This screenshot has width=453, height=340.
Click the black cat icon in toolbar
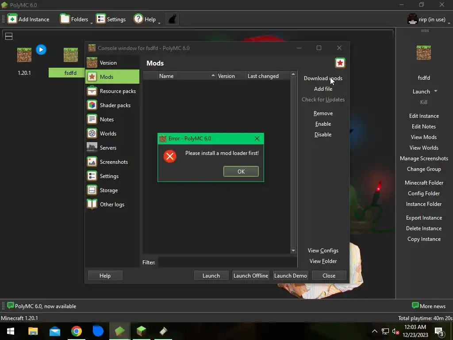(172, 19)
